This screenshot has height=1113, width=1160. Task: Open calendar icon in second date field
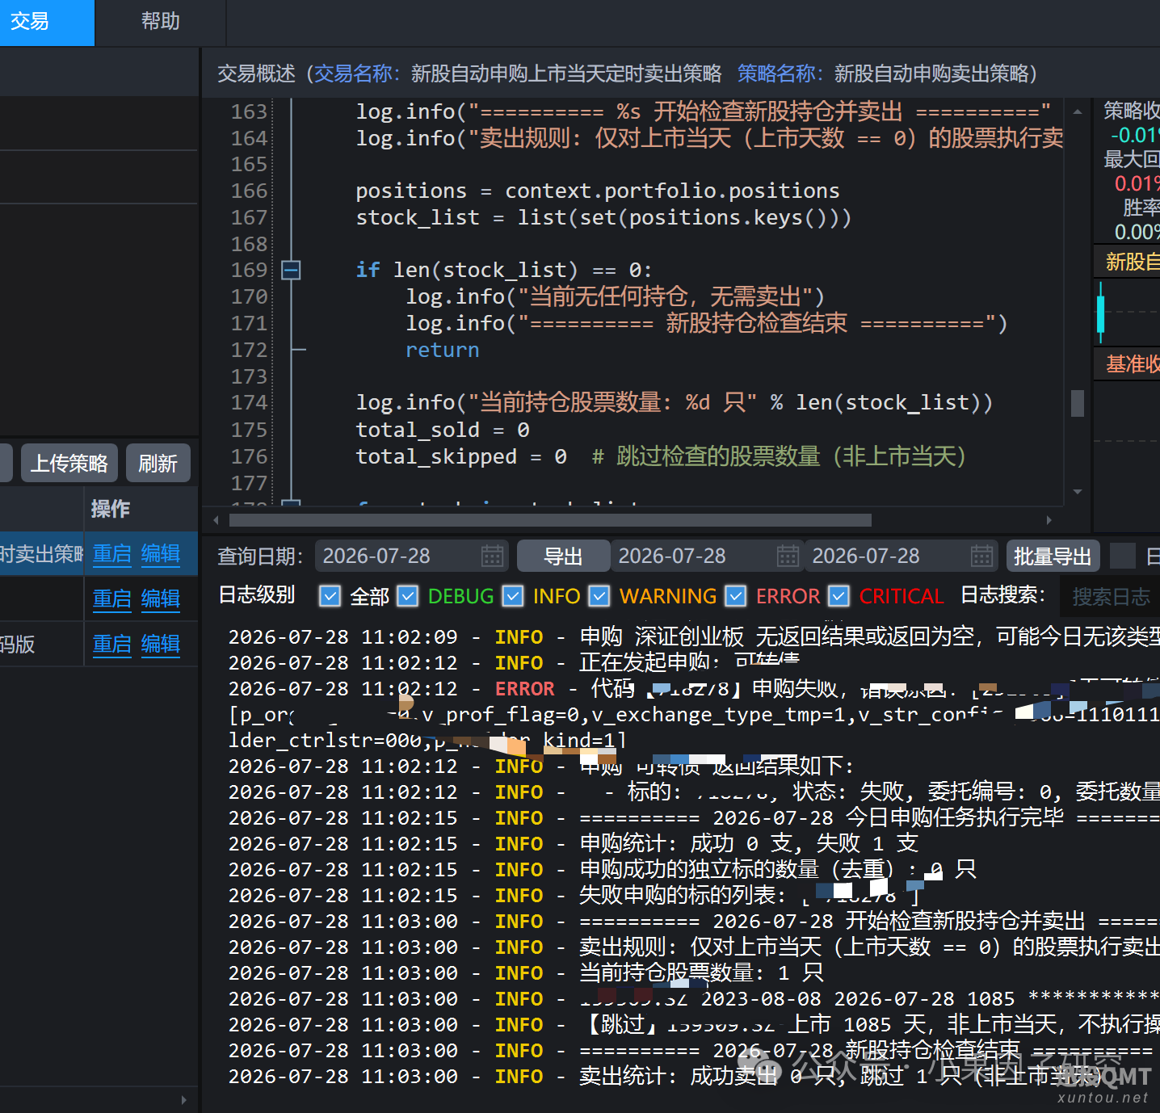788,556
